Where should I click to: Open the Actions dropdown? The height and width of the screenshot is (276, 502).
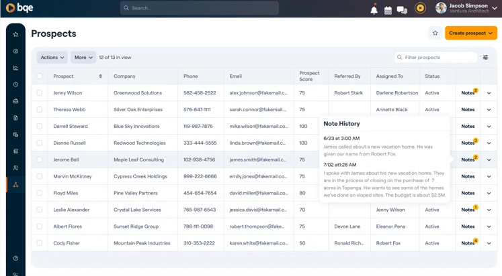pos(52,58)
